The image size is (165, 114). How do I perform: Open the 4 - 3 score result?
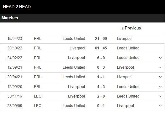point(101,87)
